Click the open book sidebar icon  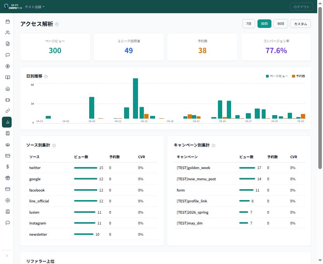8,78
